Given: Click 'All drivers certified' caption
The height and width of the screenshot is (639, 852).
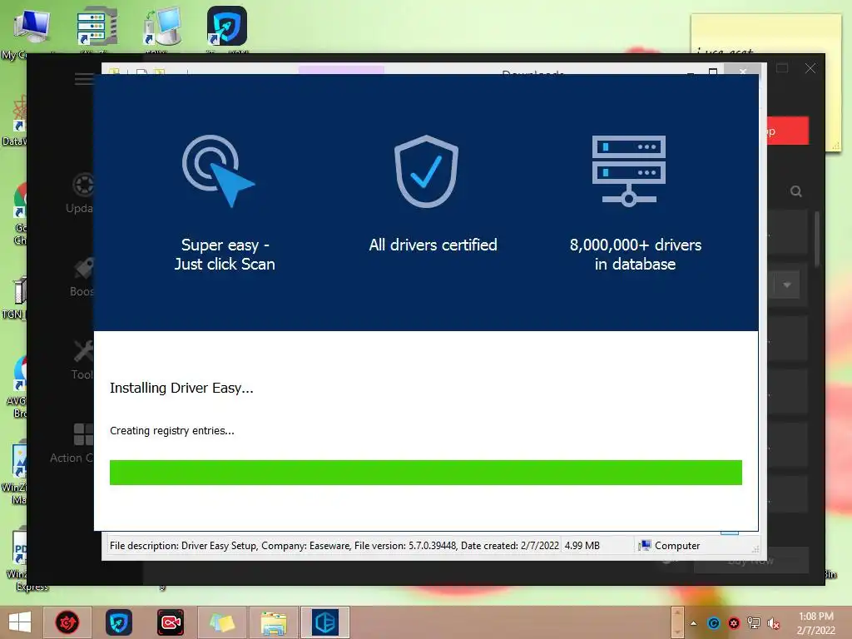Looking at the screenshot, I should coord(433,245).
